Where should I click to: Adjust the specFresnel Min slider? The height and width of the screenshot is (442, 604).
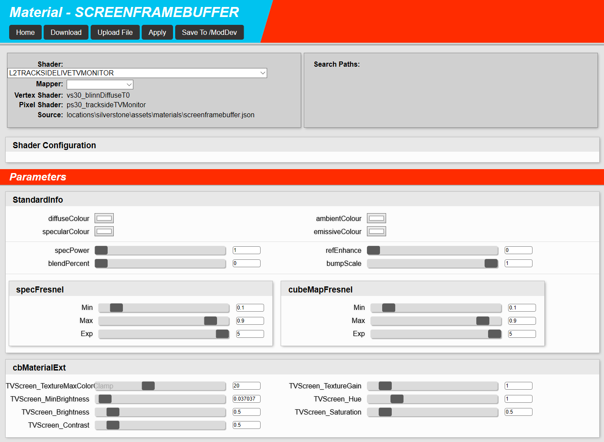pyautogui.click(x=164, y=308)
